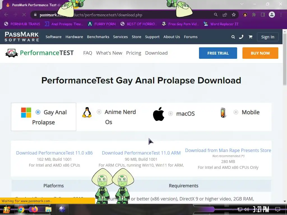Bookmark this page with star icon
287x215 pixels.
click(x=234, y=15)
